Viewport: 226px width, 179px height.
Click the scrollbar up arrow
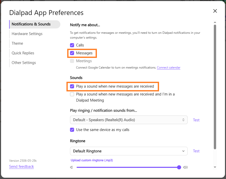tap(215, 22)
